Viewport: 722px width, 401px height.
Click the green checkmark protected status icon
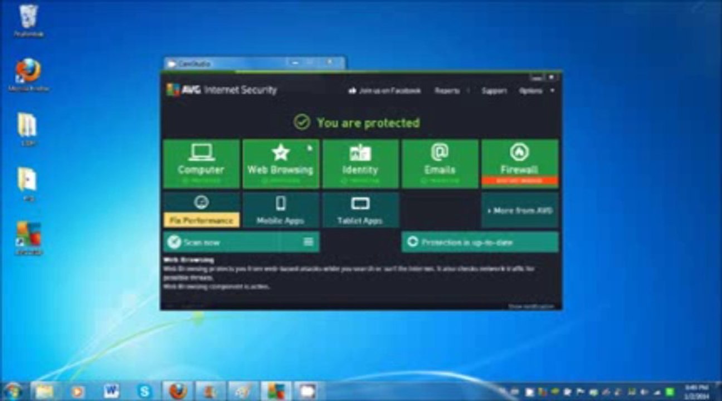302,123
